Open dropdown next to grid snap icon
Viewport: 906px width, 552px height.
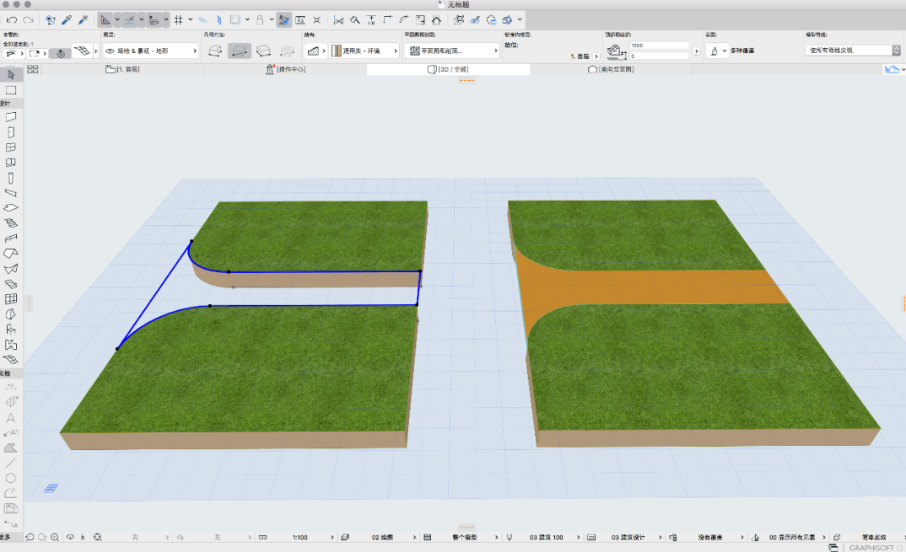tap(190, 19)
